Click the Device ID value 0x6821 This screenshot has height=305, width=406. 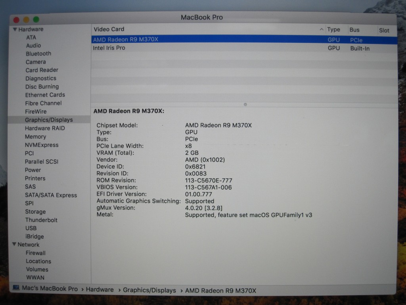pyautogui.click(x=195, y=166)
